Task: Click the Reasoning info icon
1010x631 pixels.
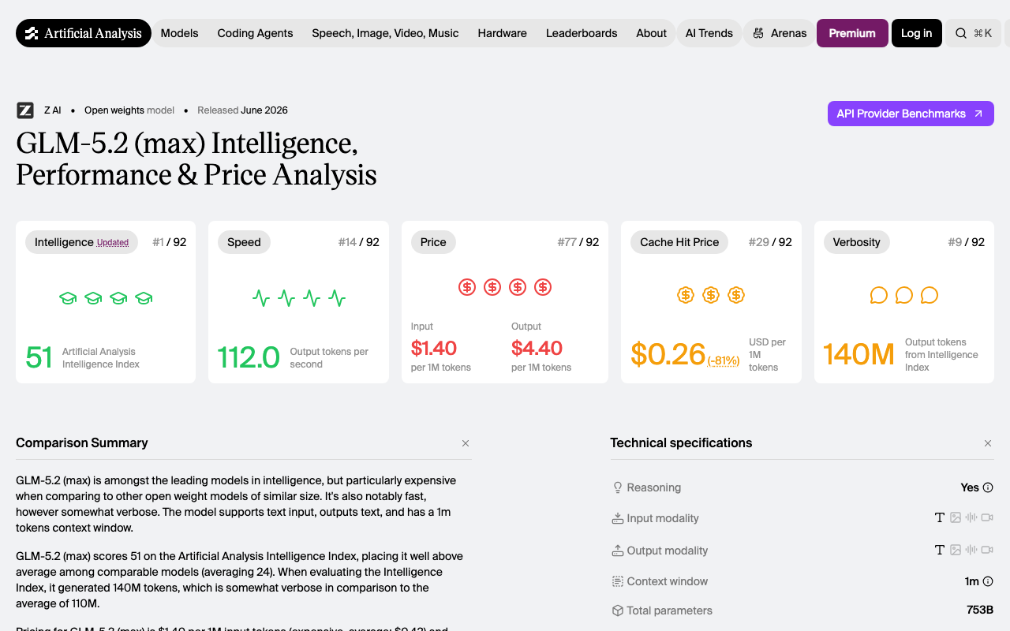Action: (x=988, y=487)
